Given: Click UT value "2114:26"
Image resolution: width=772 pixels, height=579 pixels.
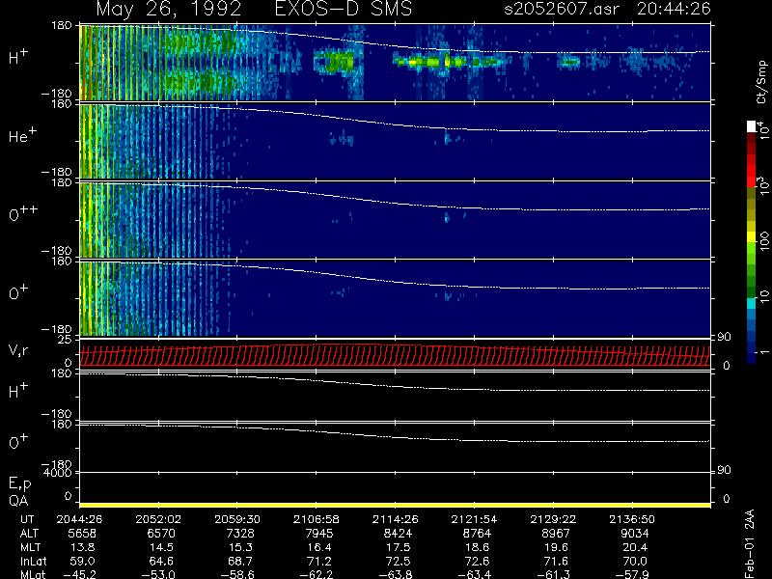Looking at the screenshot, I should (x=395, y=519).
